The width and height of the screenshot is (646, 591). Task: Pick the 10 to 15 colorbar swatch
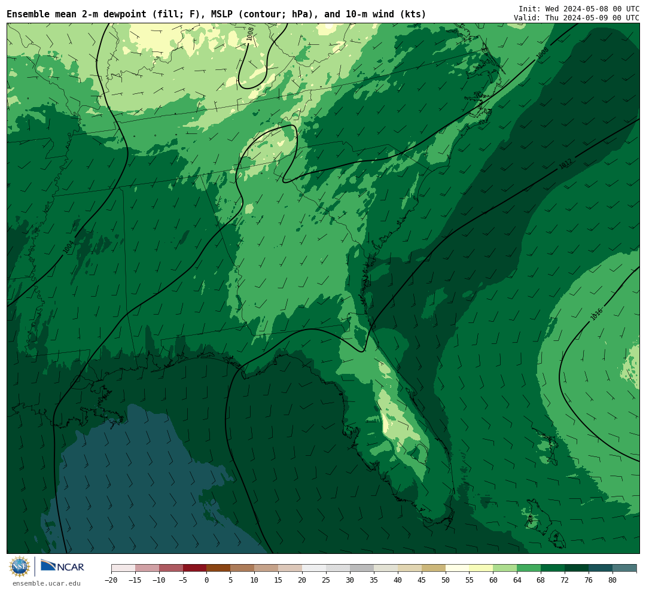266,568
